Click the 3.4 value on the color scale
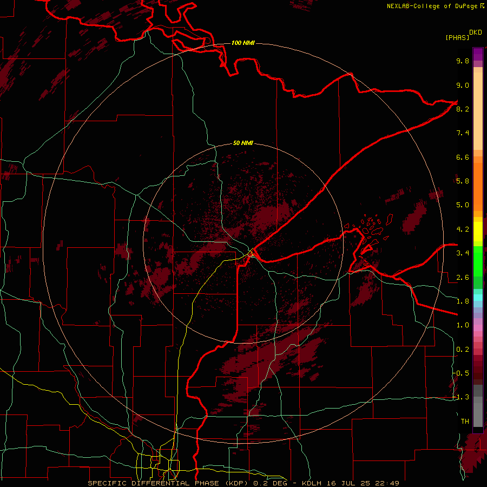This screenshot has height=487, width=487. point(463,253)
